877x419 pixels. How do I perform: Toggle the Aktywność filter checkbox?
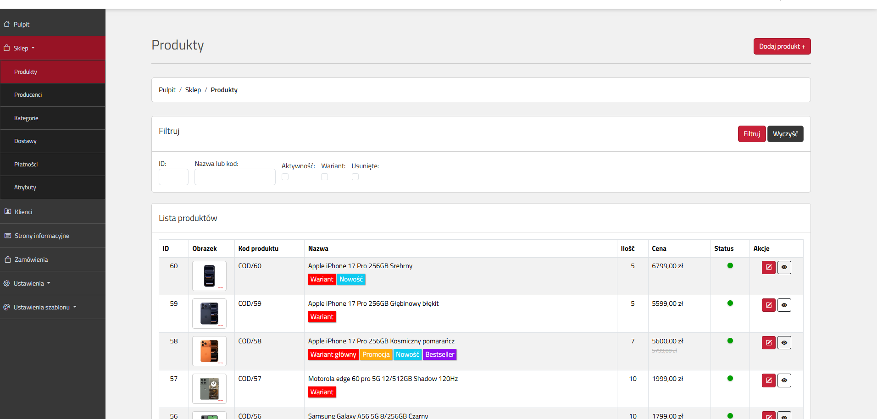pos(285,177)
